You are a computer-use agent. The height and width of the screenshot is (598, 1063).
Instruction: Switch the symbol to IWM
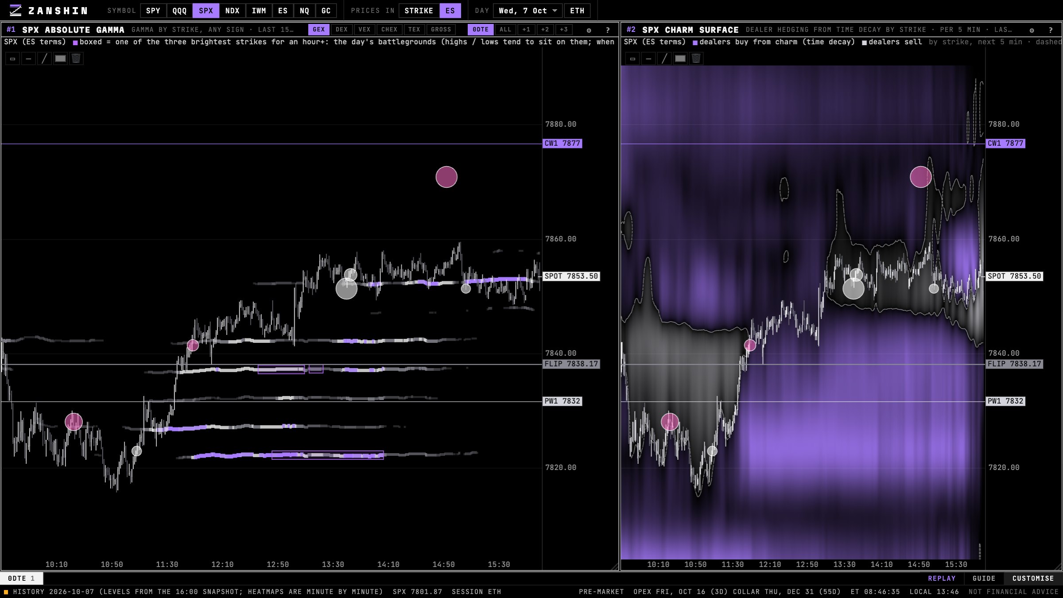(259, 11)
